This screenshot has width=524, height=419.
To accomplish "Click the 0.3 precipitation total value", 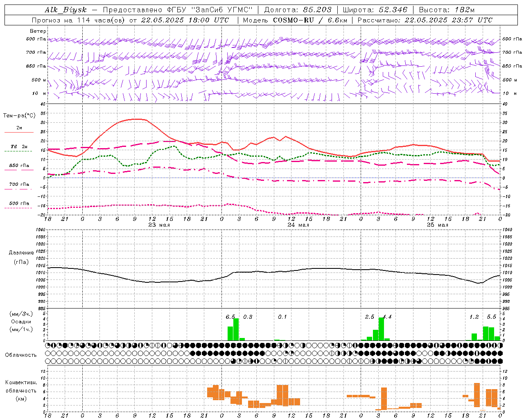I will pyautogui.click(x=248, y=317).
